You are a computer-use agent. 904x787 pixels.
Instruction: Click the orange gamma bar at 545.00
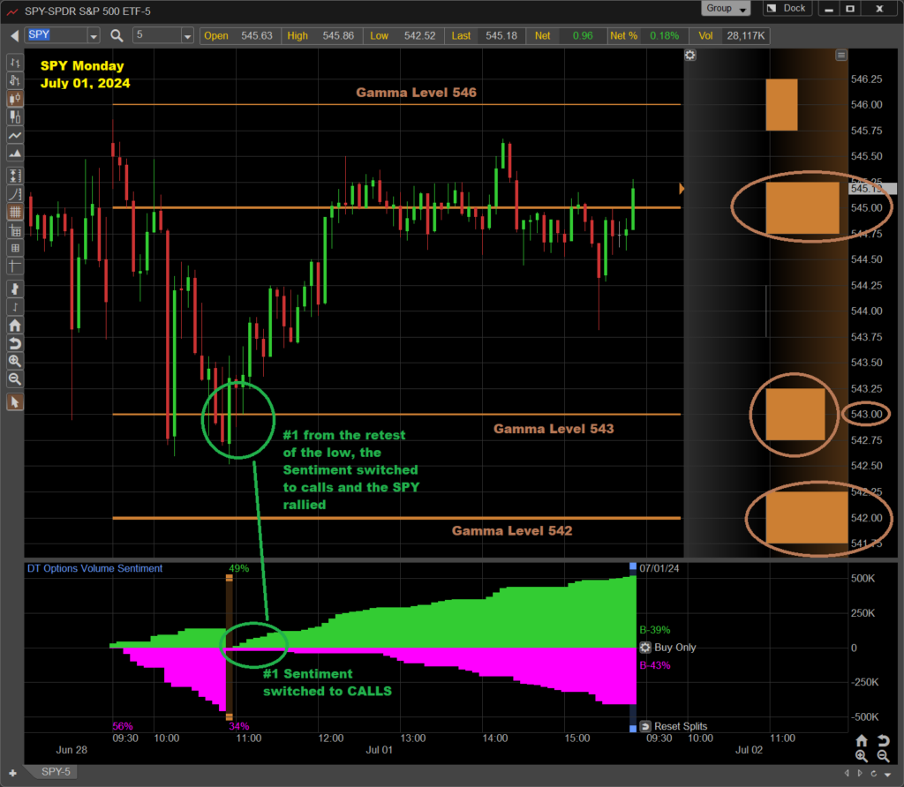(802, 208)
